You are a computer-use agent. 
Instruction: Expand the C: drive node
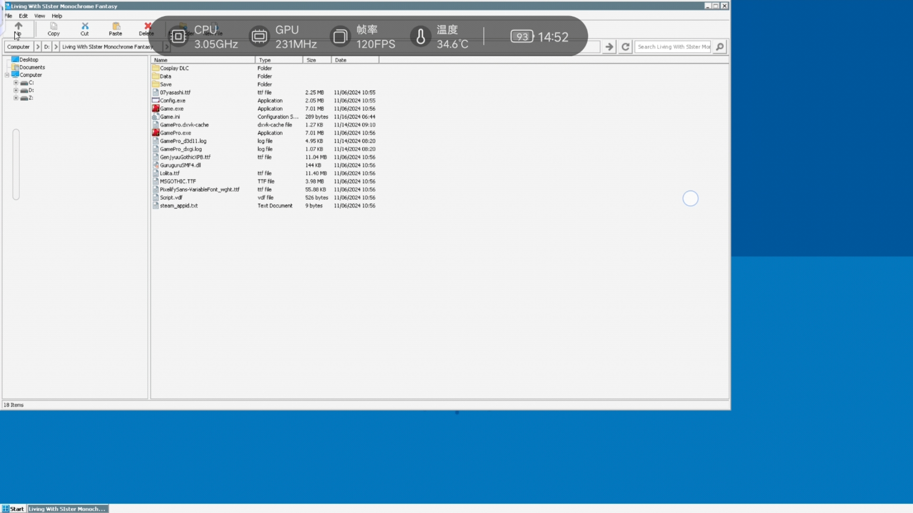click(x=16, y=83)
